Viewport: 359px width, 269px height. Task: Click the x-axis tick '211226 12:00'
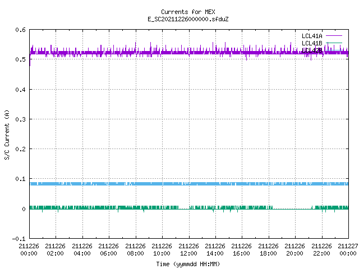point(188,250)
